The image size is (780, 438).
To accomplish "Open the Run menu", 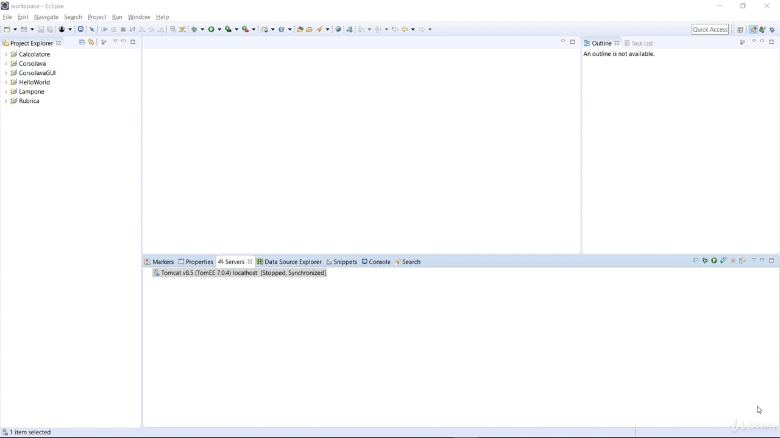I will tap(117, 17).
